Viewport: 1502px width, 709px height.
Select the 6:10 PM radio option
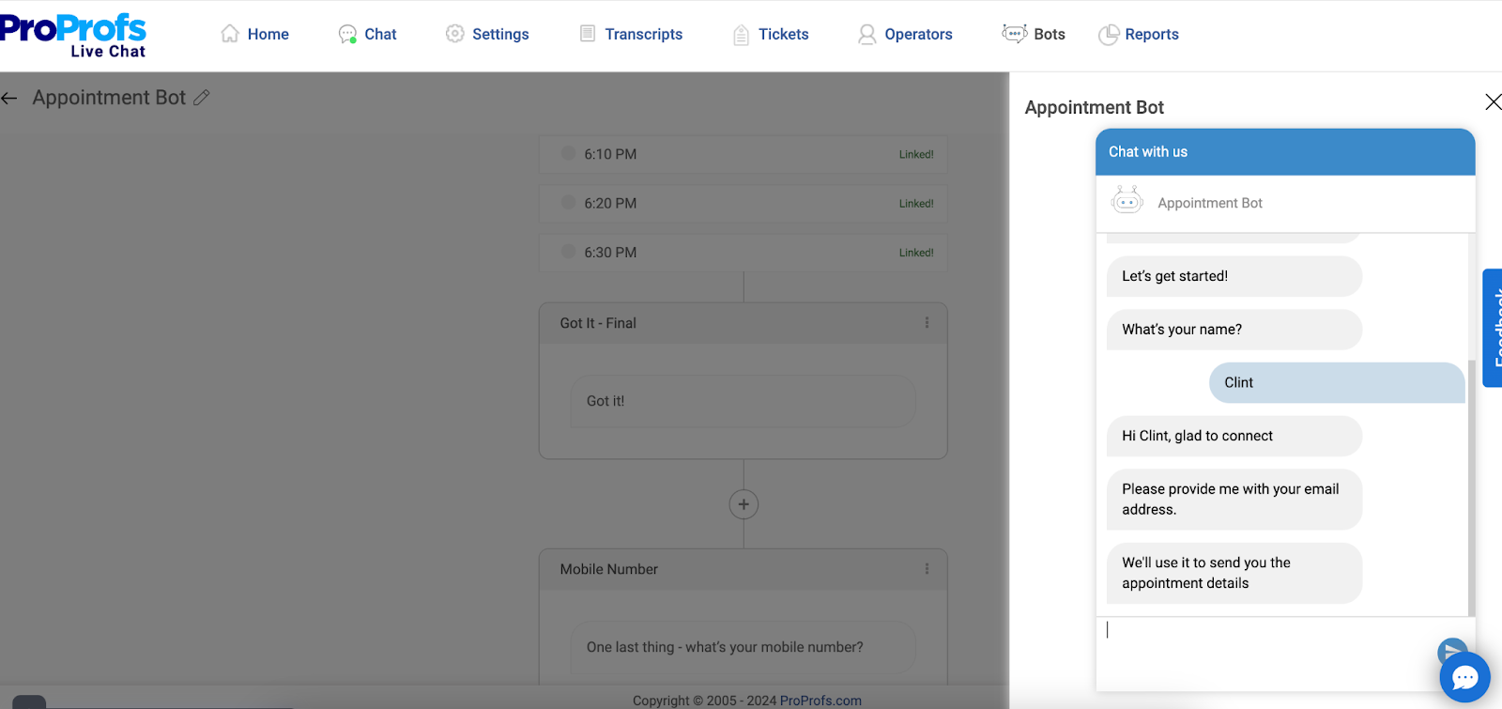tap(568, 153)
